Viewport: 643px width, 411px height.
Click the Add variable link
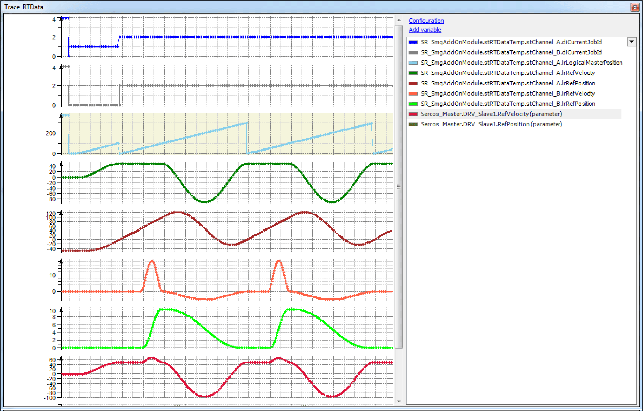[425, 30]
